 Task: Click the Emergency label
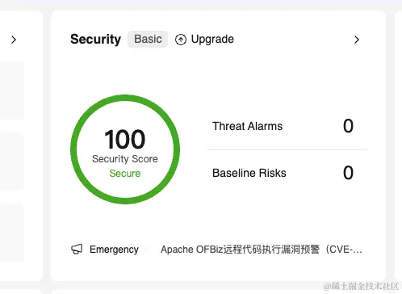click(x=114, y=250)
